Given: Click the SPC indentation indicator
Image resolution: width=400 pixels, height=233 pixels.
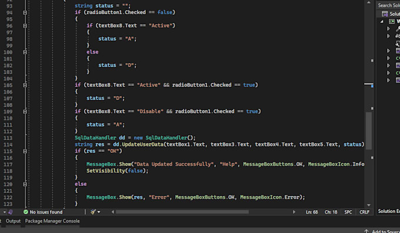Looking at the screenshot, I should (x=348, y=212).
